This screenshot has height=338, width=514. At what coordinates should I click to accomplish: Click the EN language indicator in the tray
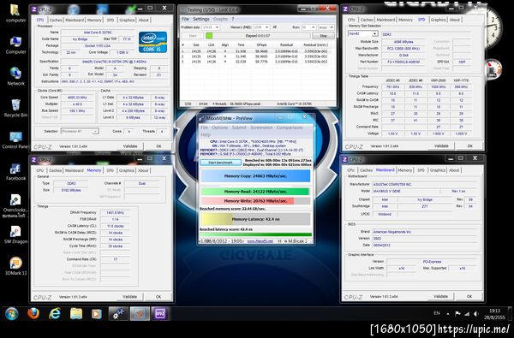click(x=437, y=313)
